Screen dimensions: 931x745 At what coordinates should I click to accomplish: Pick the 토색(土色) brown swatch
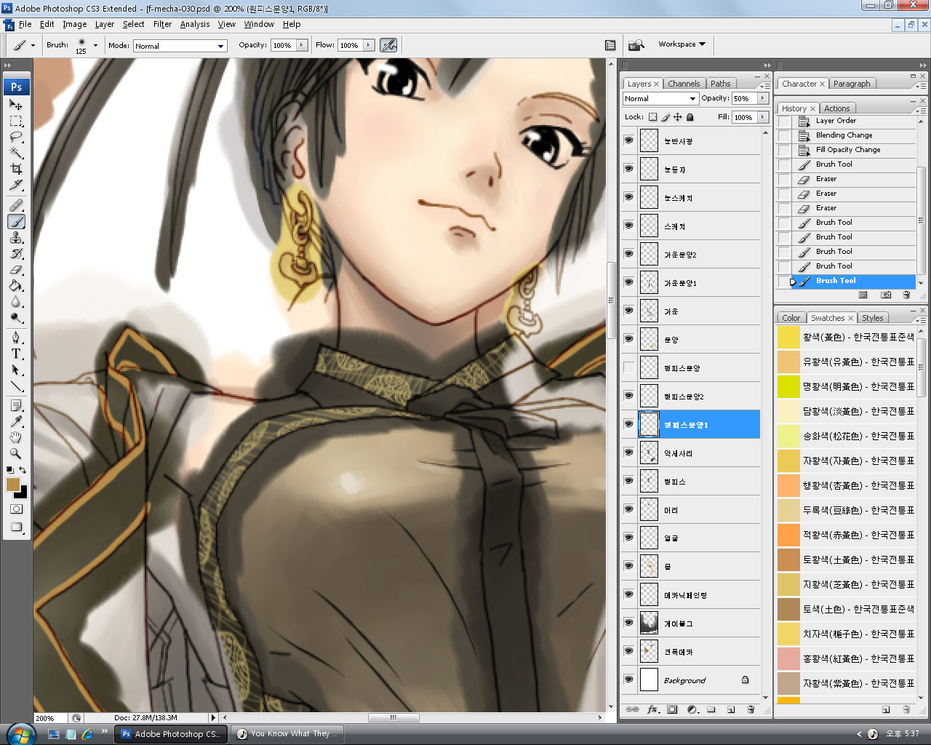click(x=788, y=609)
